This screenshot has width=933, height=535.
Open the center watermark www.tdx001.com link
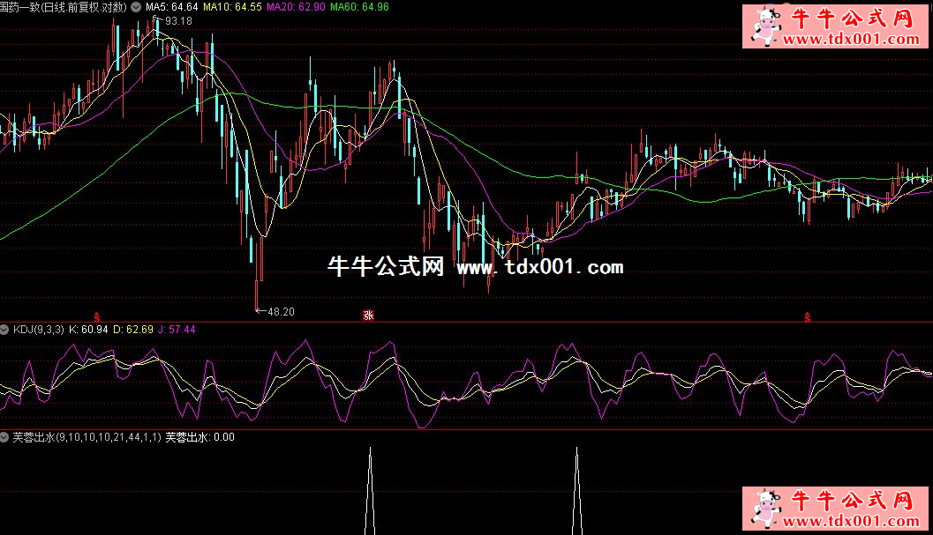[540, 267]
